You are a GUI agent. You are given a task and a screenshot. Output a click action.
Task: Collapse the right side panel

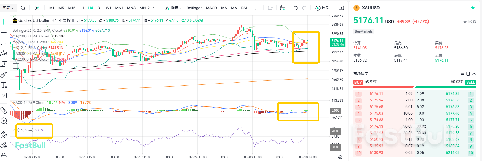(x=341, y=8)
